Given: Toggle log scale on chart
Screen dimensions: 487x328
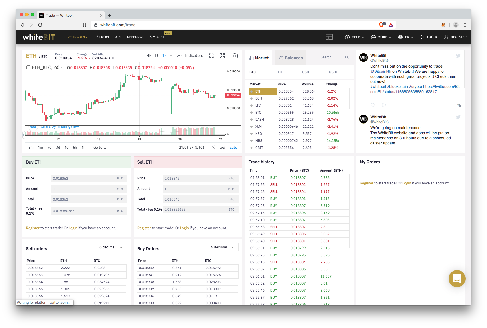Looking at the screenshot, I should pyautogui.click(x=222, y=148).
